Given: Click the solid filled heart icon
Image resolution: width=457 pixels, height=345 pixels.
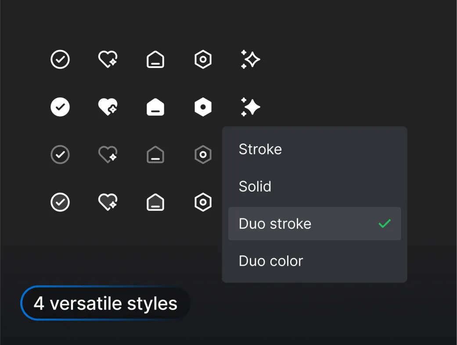Looking at the screenshot, I should click(x=108, y=107).
